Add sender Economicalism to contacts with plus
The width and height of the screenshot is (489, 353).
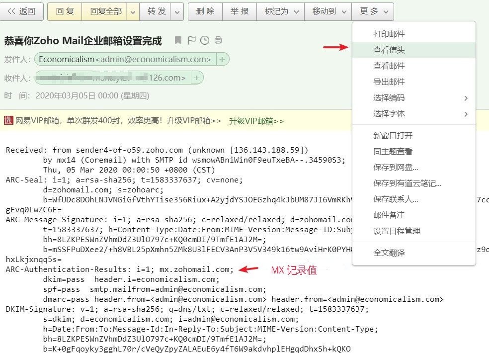(x=222, y=59)
